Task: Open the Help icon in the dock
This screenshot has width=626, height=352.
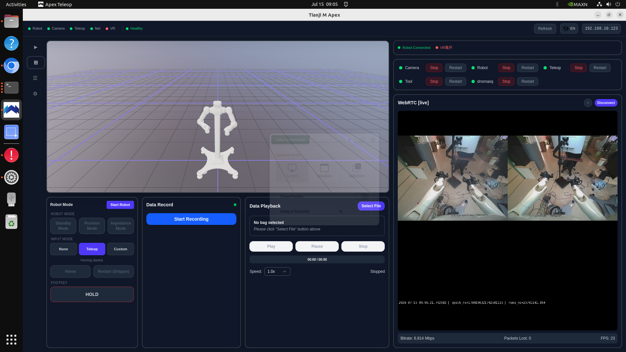Action: pyautogui.click(x=11, y=43)
